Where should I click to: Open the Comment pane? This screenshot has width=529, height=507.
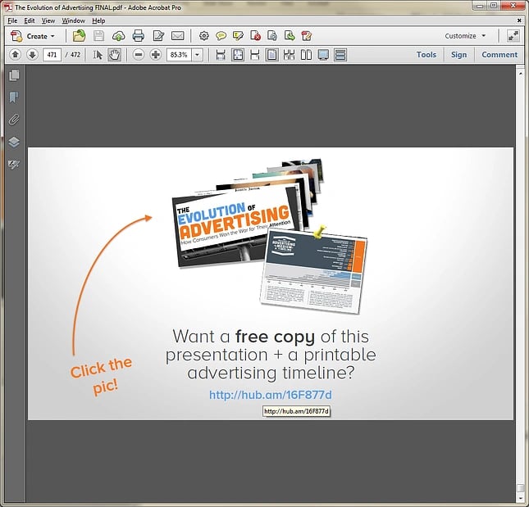point(499,55)
